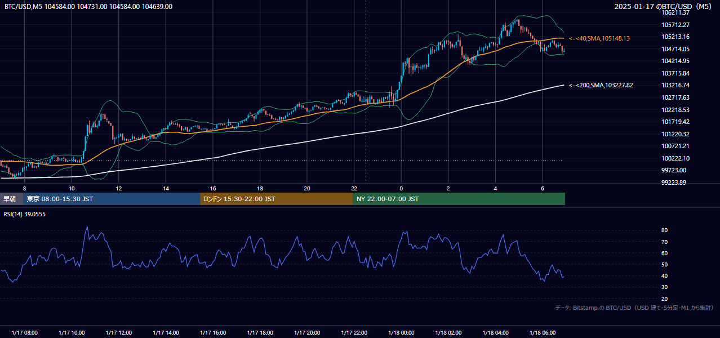Click the bottom date label 1/18 00:00

click(401, 333)
